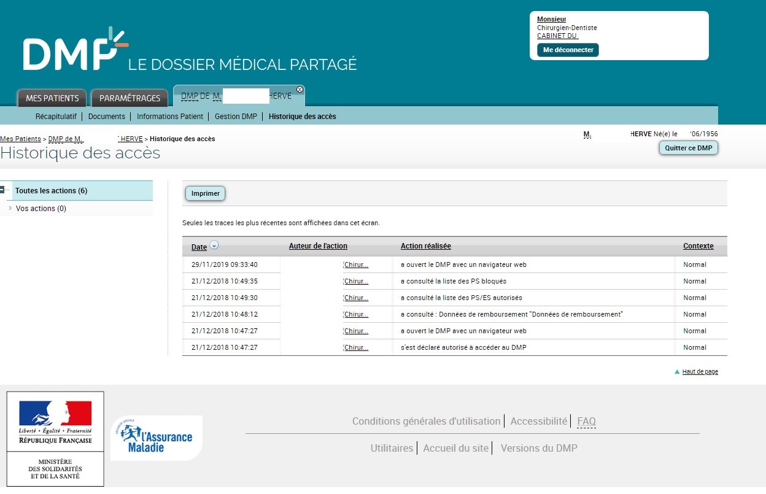Image resolution: width=766 pixels, height=494 pixels.
Task: Click the Imprimer button
Action: [x=206, y=193]
